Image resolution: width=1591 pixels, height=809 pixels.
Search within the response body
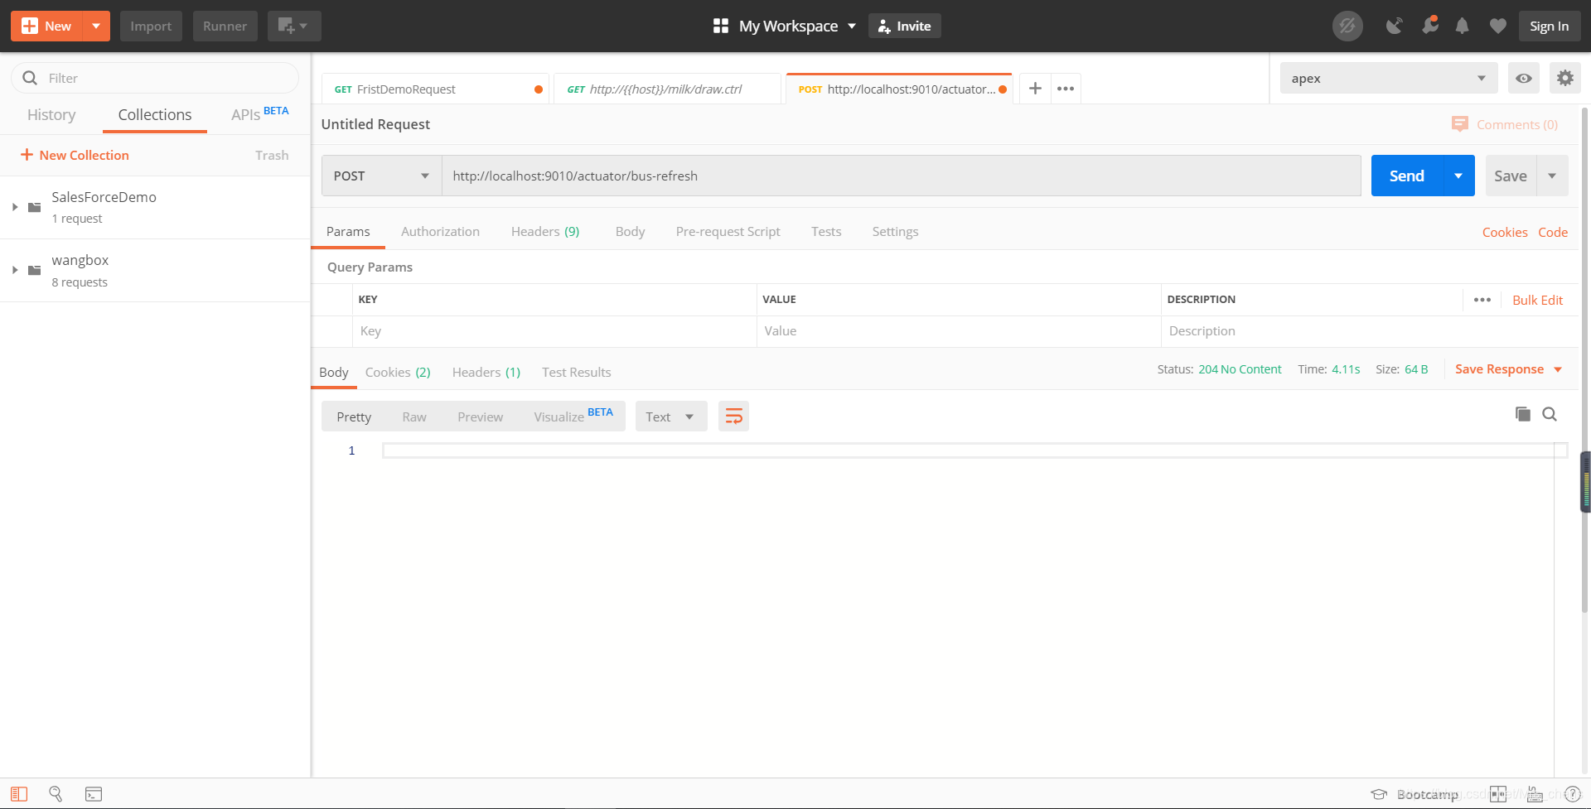(1550, 414)
